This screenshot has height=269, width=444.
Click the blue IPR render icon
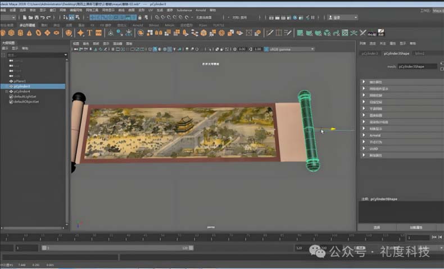295,17
